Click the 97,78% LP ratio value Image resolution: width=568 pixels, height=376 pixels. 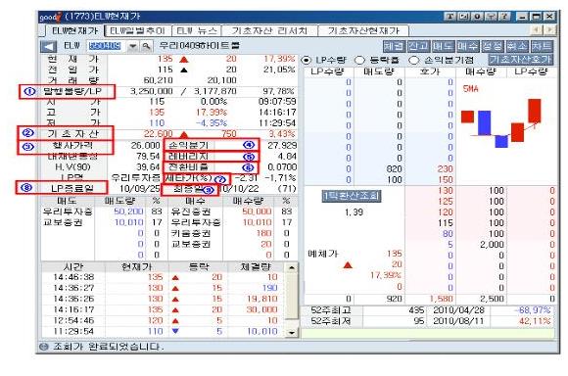pyautogui.click(x=278, y=91)
